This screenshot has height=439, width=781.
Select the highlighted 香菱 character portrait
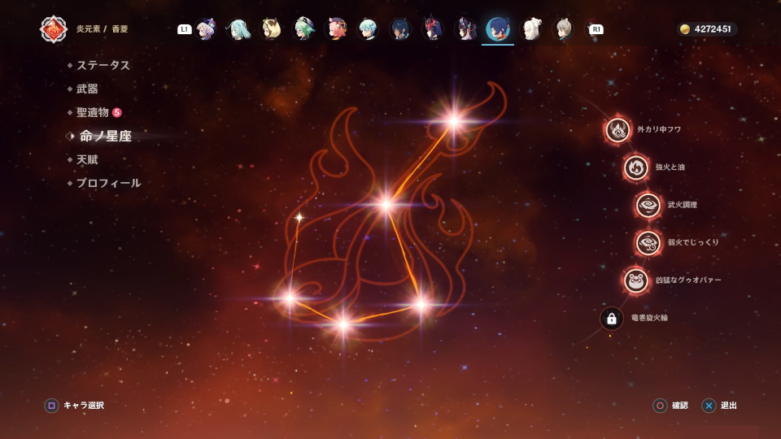(x=498, y=29)
